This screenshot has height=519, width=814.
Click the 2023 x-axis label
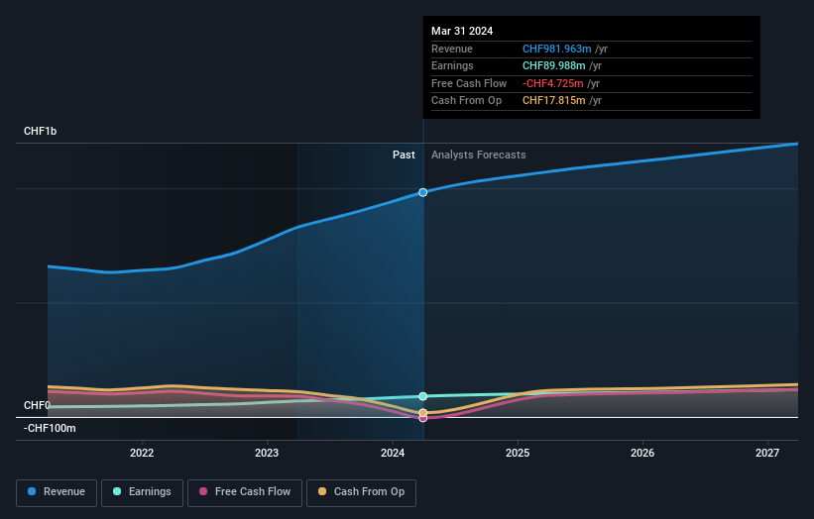tap(267, 453)
